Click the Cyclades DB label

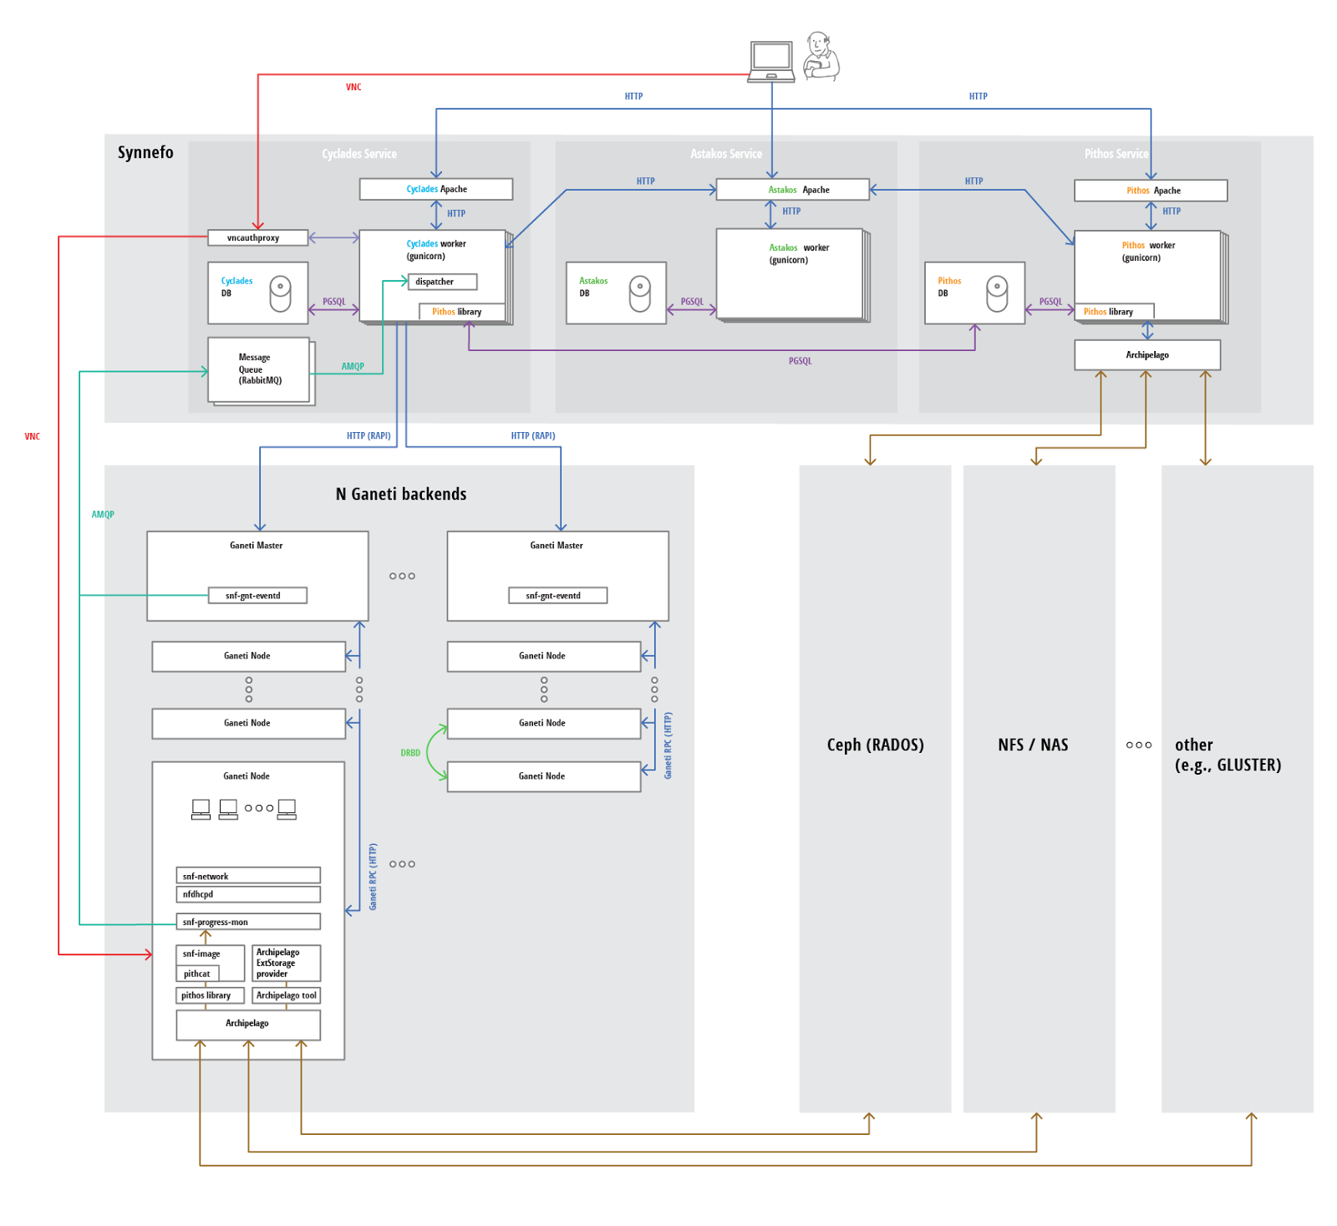[x=236, y=287]
